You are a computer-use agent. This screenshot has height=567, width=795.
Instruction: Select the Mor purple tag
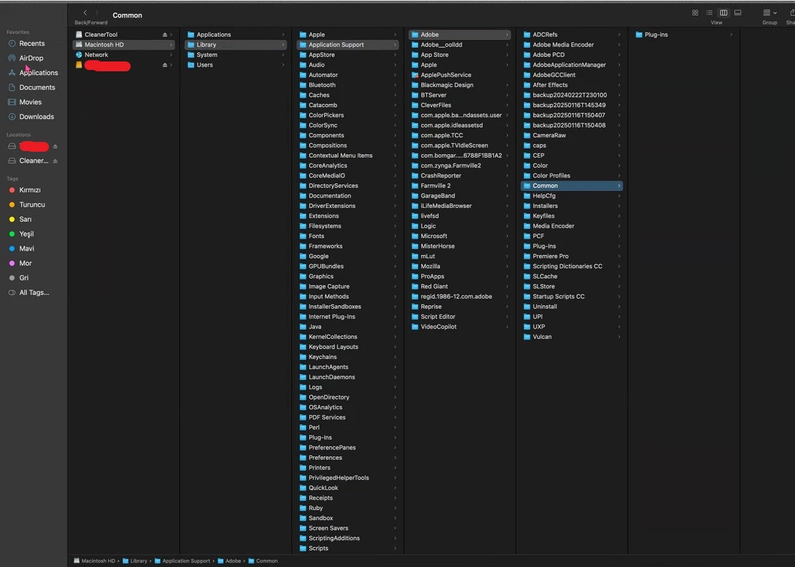point(25,264)
